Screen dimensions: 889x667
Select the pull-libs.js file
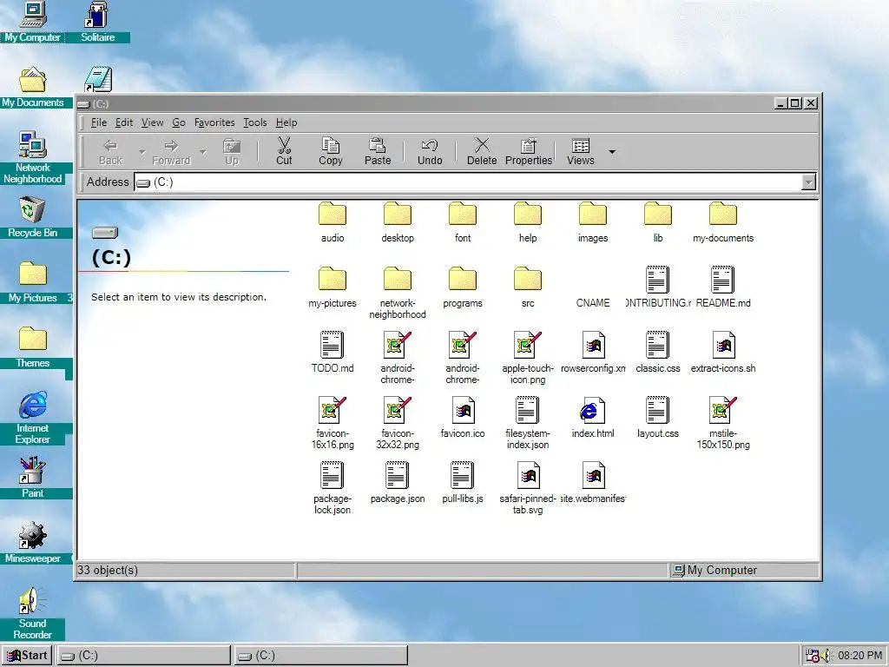point(463,483)
